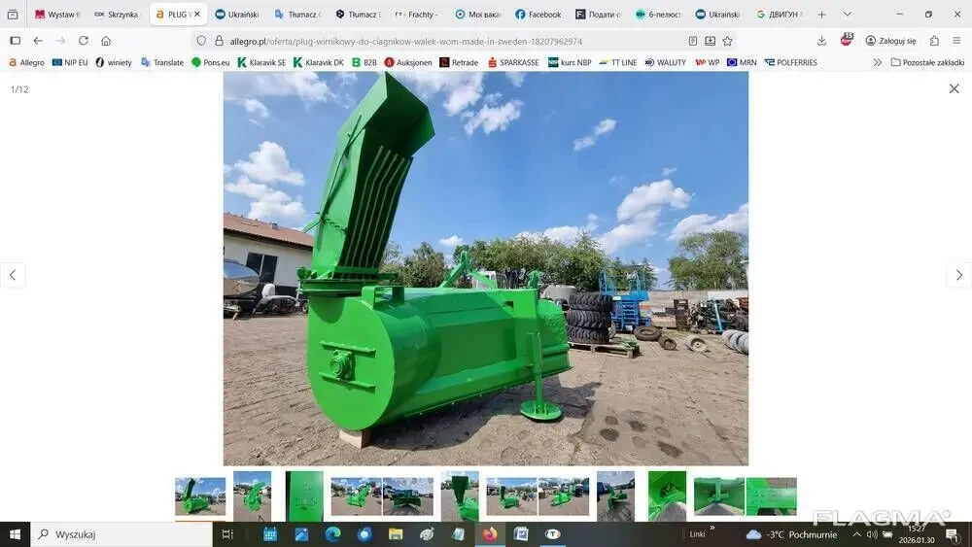Open the list all tabs dropdown
This screenshot has height=547, width=972.
848,15
